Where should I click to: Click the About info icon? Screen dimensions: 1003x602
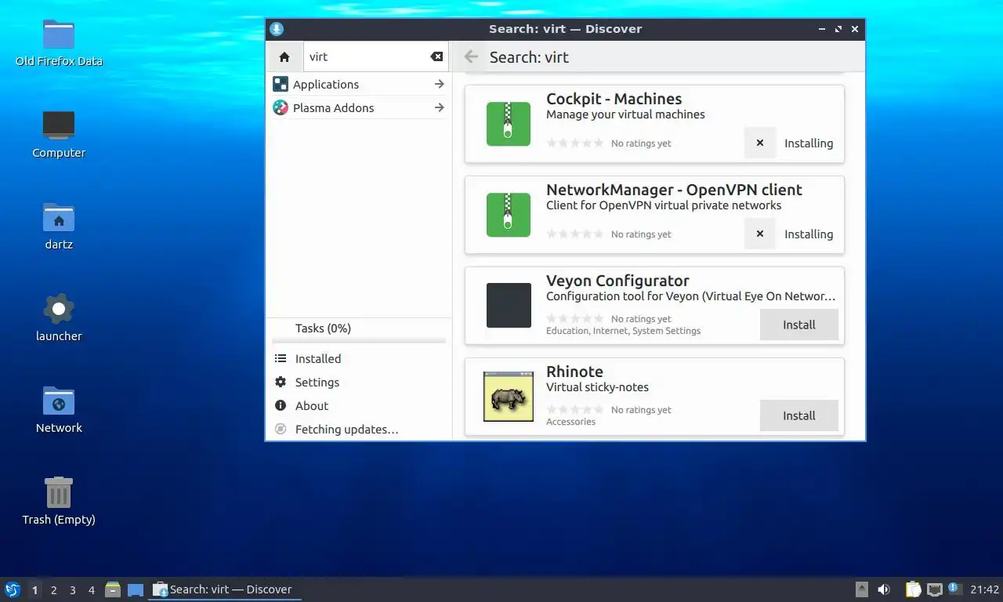(281, 405)
